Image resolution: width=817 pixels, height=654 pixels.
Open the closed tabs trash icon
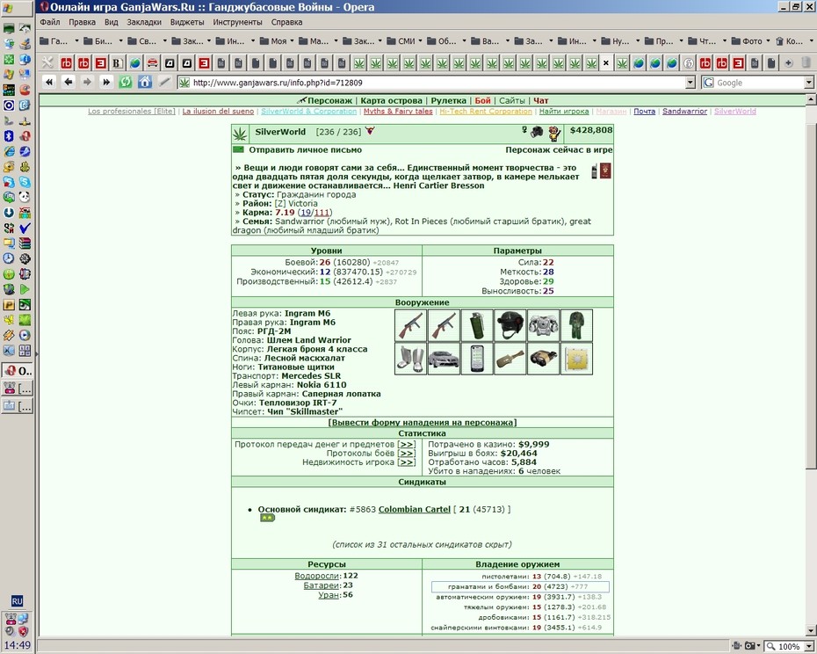pos(806,63)
